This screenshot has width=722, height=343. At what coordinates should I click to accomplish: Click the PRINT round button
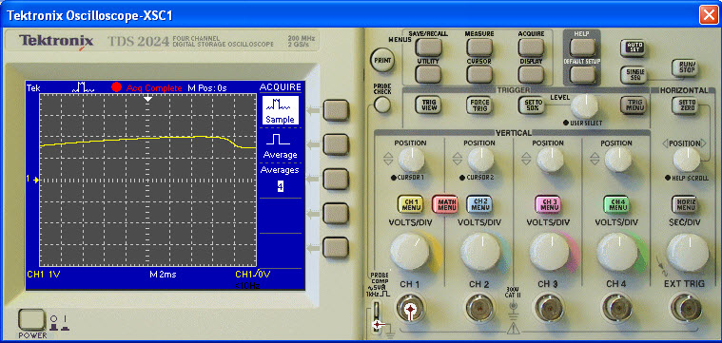382,60
